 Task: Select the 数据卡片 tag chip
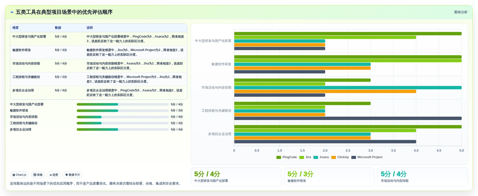tap(73, 175)
